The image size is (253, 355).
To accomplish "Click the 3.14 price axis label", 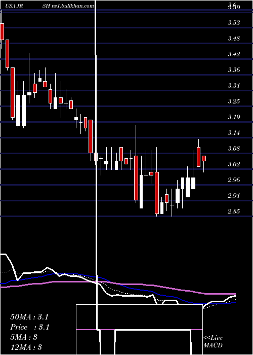I will (x=234, y=133).
